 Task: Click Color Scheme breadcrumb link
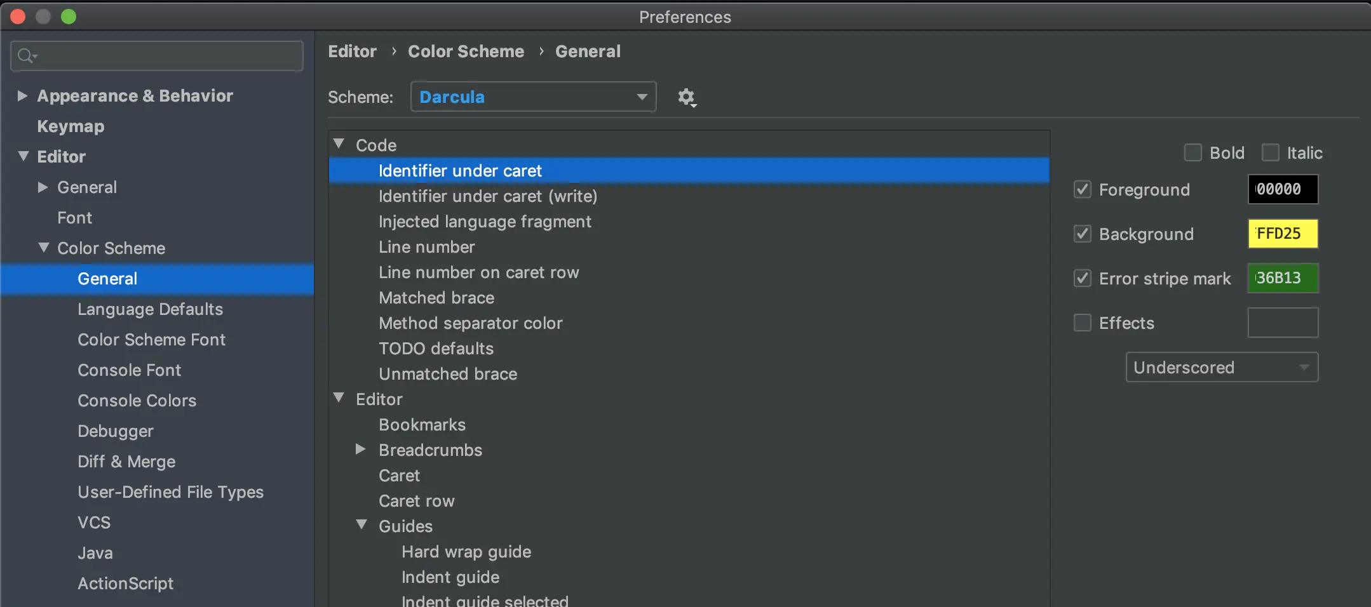point(466,51)
